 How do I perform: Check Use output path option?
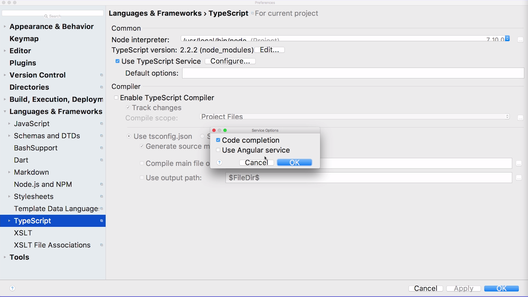click(x=142, y=178)
